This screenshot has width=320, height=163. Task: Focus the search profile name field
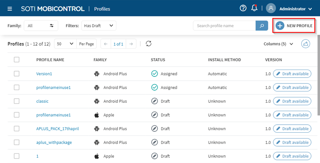(x=224, y=26)
